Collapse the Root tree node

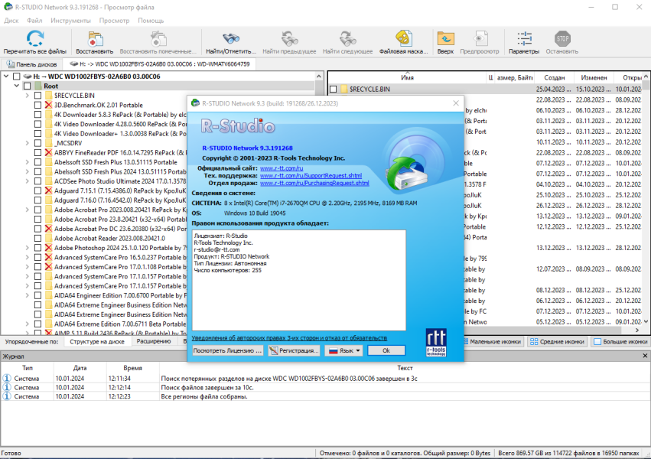point(17,86)
